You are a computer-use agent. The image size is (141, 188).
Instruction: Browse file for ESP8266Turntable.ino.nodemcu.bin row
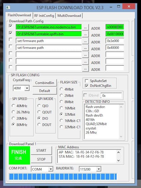(85, 27)
